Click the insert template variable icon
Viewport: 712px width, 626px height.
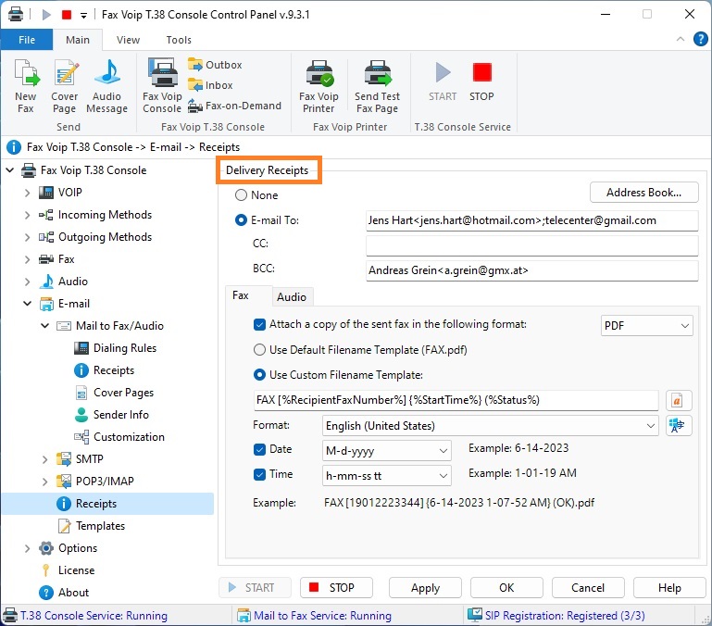[679, 400]
